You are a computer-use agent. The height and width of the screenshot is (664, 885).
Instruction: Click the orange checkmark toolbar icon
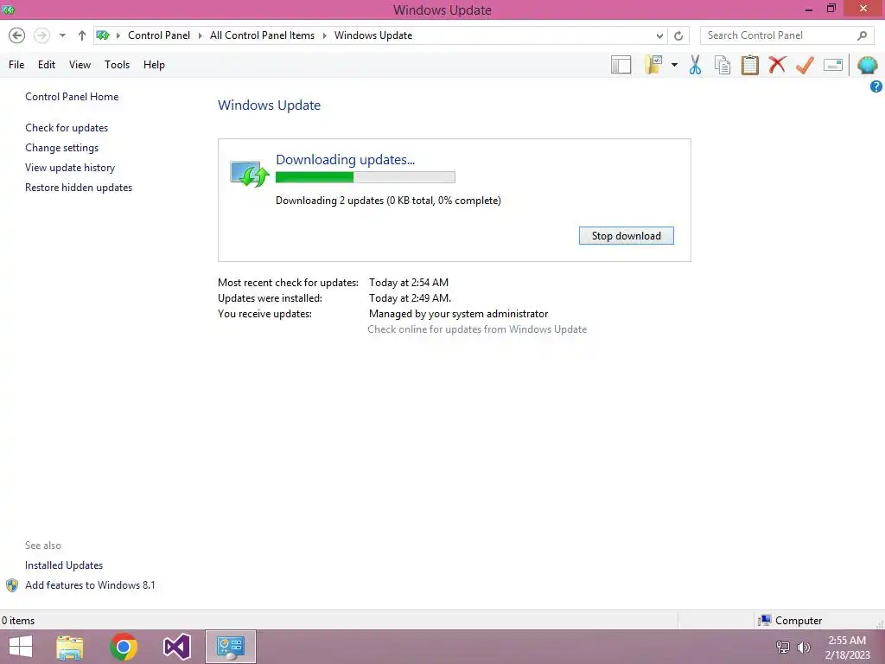coord(805,65)
